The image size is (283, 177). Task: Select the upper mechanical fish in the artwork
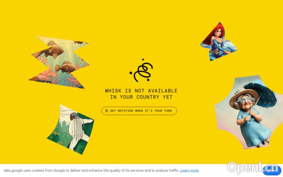[50, 50]
